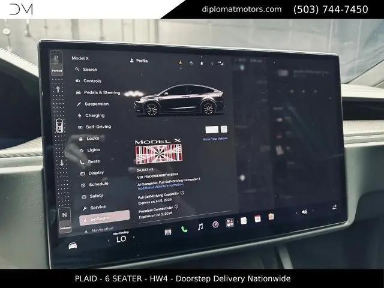Open Additional Vehicle Information link
The width and height of the screenshot is (384, 288).
pyautogui.click(x=160, y=187)
